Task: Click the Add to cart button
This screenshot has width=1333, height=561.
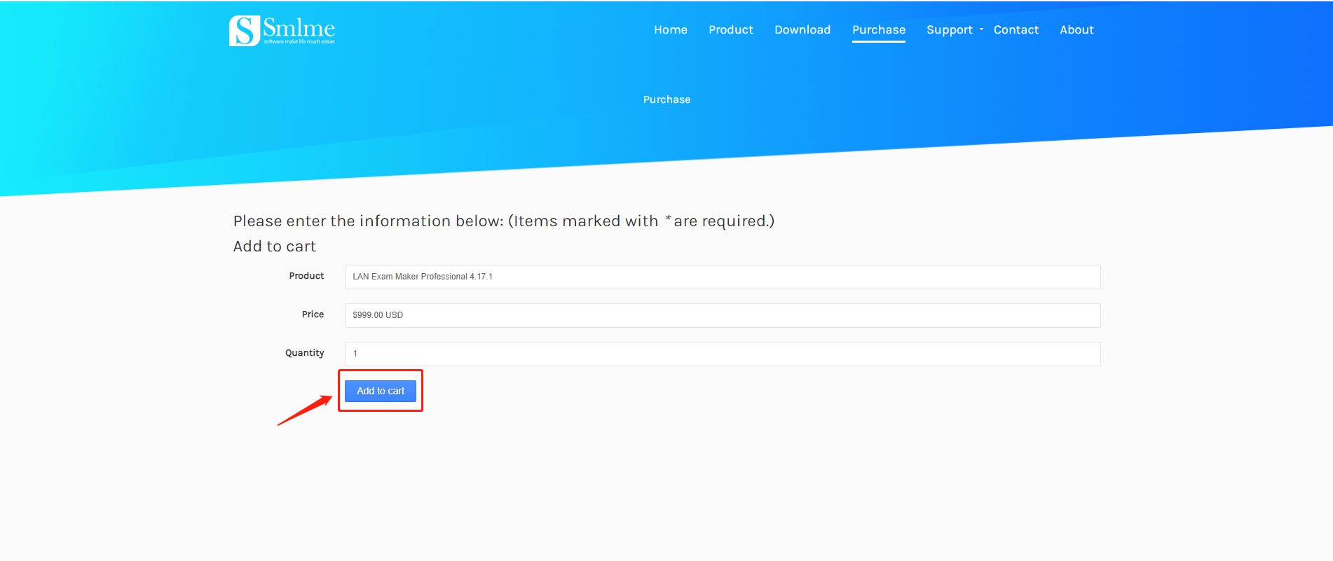Action: coord(381,391)
